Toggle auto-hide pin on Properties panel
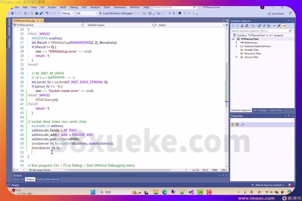The width and height of the screenshot is (302, 201). pyautogui.click(x=289, y=116)
